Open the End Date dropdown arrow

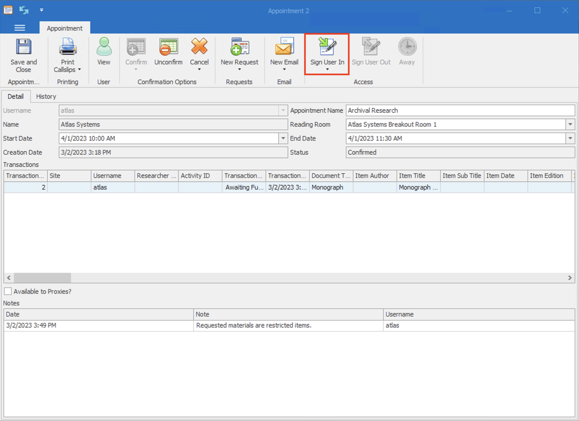pyautogui.click(x=570, y=139)
